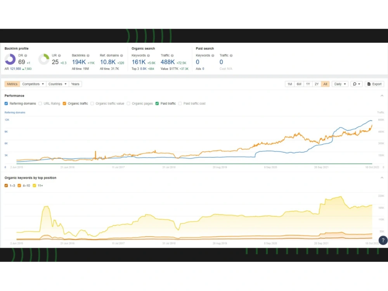Click Organic search Keywords info icon
This screenshot has width=388, height=291.
pos(149,55)
